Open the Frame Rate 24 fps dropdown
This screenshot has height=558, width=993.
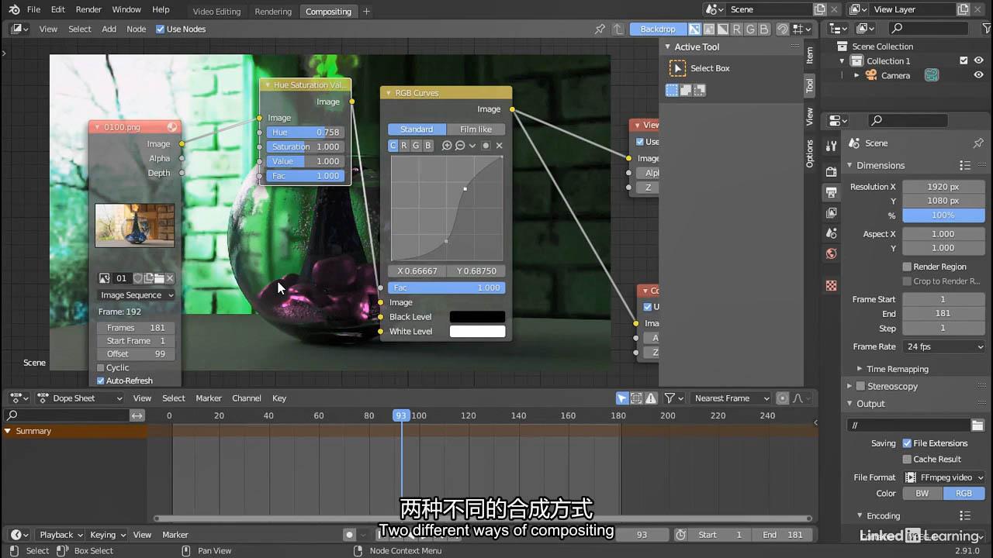pos(944,347)
